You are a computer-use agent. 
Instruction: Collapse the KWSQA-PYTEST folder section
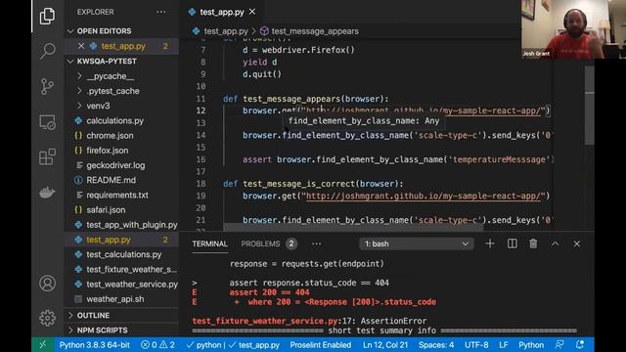[x=121, y=61]
